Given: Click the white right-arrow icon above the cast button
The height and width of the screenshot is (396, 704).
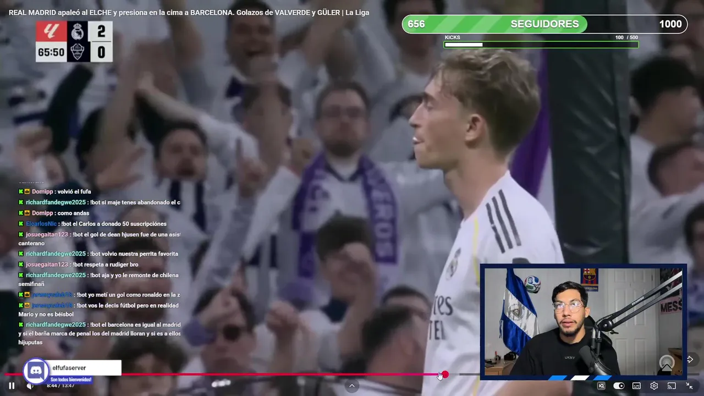Looking at the screenshot, I should click(690, 359).
